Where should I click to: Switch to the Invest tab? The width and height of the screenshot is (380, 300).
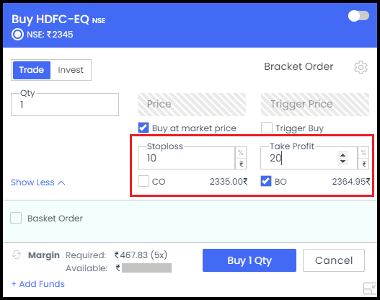(71, 70)
